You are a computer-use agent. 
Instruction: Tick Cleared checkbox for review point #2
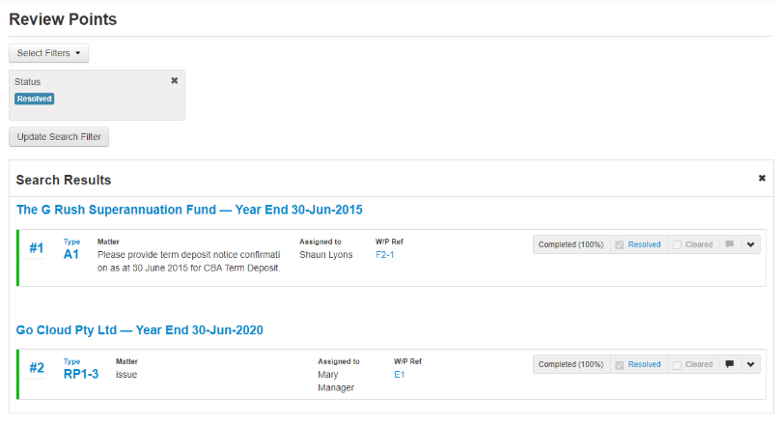click(x=677, y=364)
